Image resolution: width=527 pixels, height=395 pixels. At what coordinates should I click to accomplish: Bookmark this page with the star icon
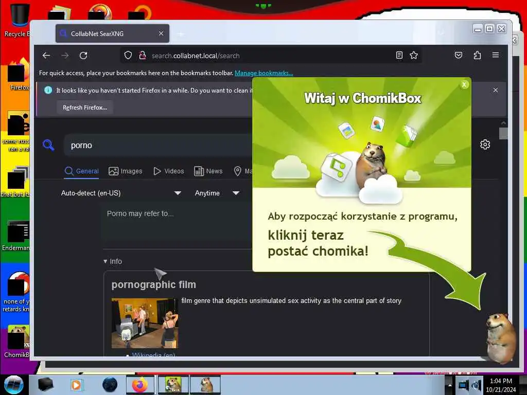tap(414, 56)
